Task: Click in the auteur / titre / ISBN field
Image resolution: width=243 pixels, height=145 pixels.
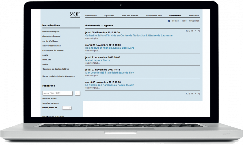Action: [57, 93]
